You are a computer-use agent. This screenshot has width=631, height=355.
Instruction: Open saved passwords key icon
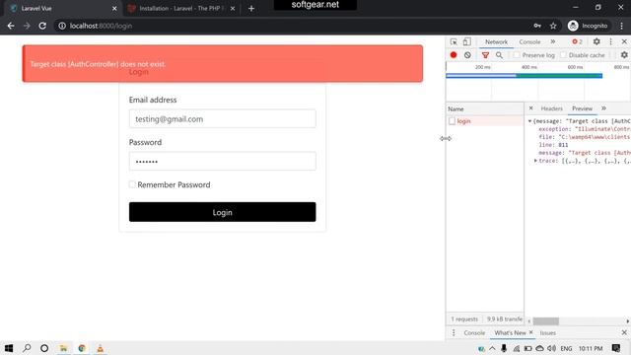click(x=537, y=26)
